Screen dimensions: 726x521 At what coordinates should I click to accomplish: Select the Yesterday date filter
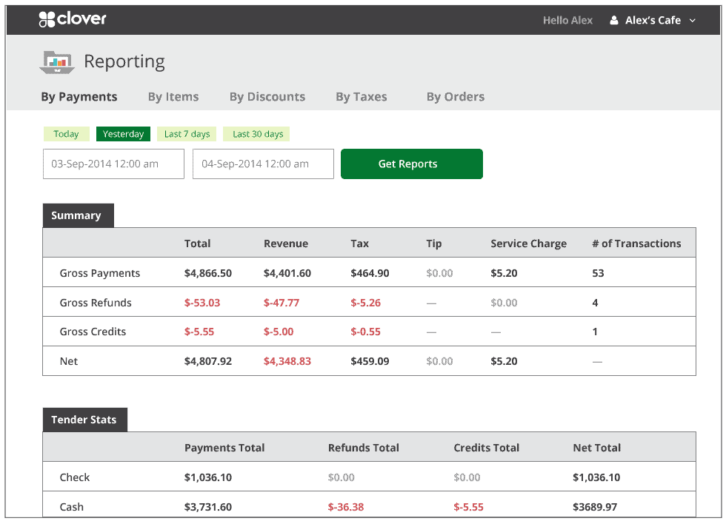tap(123, 134)
